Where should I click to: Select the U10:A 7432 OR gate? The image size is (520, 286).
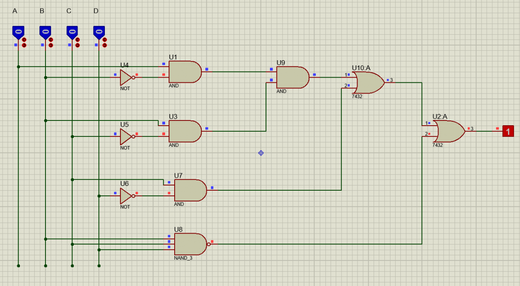368,83
